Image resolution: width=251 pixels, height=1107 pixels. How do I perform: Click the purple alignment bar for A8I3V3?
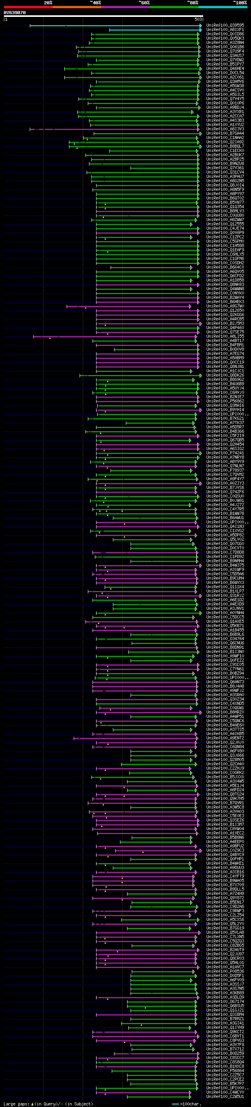(115, 129)
